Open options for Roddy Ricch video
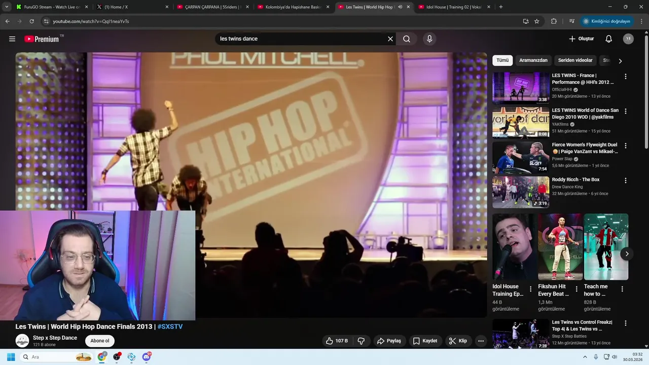This screenshot has height=365, width=649. [625, 180]
